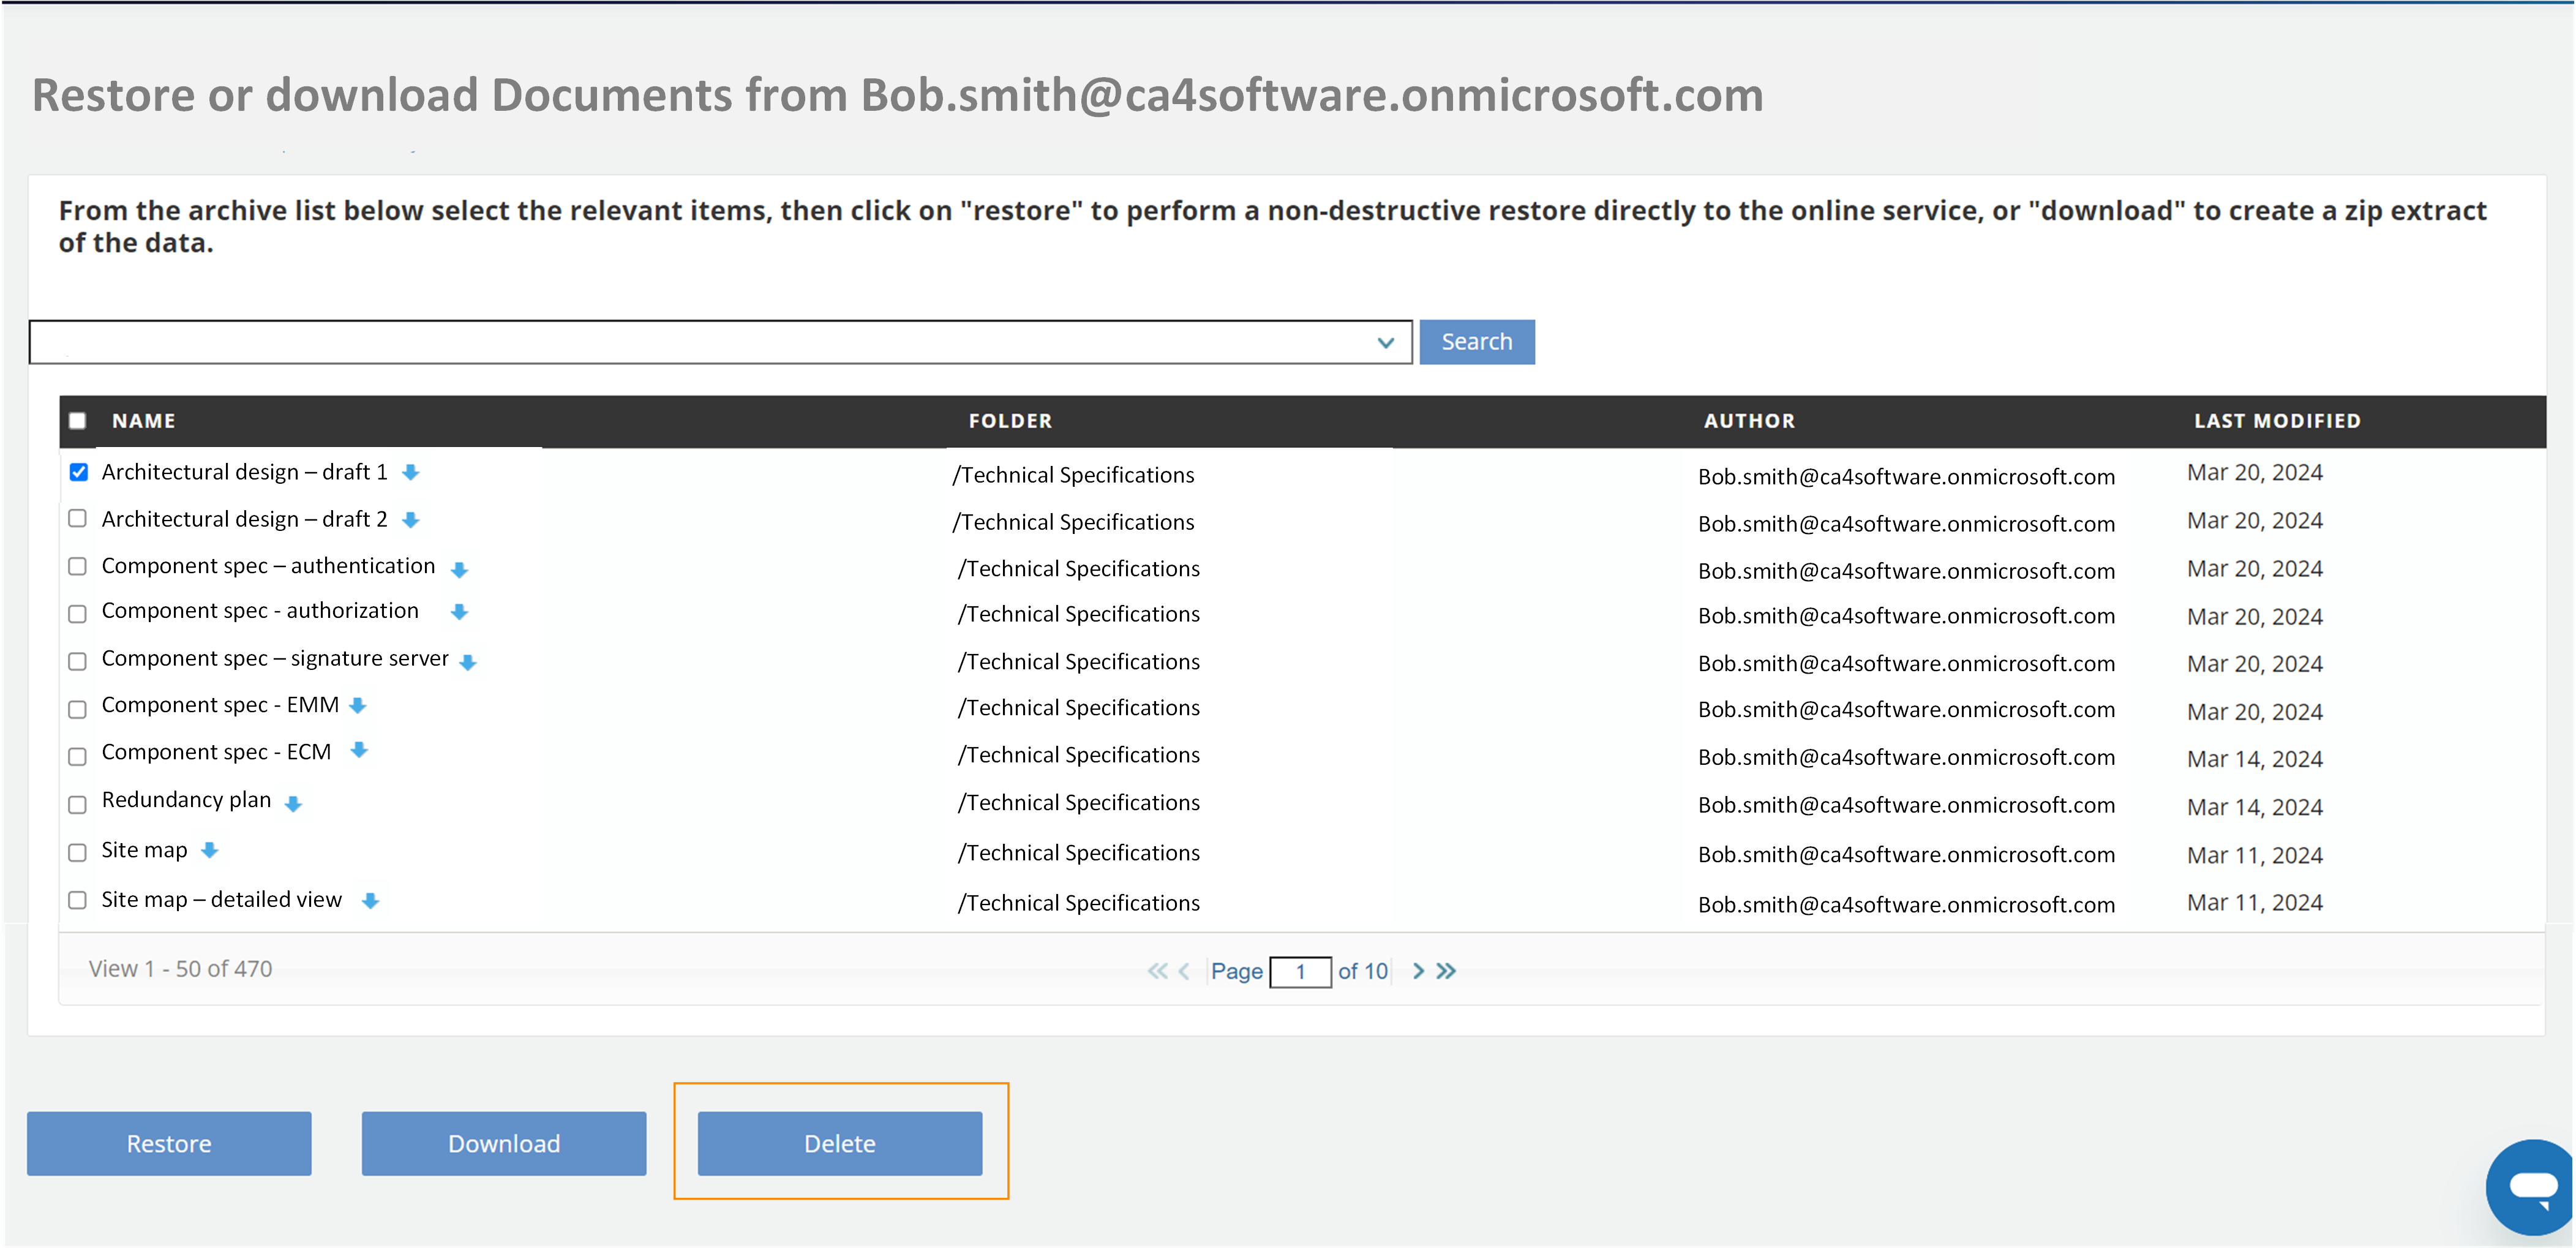Image resolution: width=2576 pixels, height=1248 pixels.
Task: Uncheck Architectural design – draft 1 checkbox
Action: click(x=78, y=472)
